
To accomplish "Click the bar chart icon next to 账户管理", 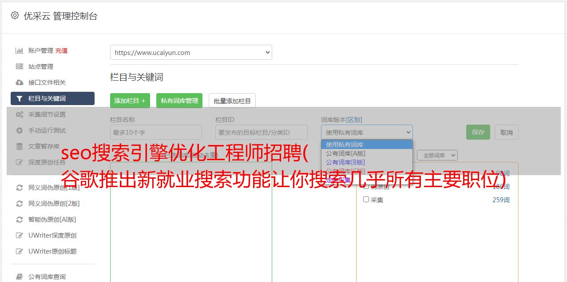I will point(20,51).
